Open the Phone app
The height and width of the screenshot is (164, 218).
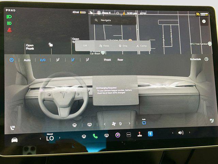click(x=95, y=136)
